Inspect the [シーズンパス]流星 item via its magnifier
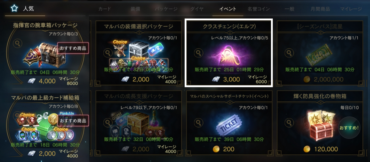The height and width of the screenshot is (162, 370). pos(289,52)
